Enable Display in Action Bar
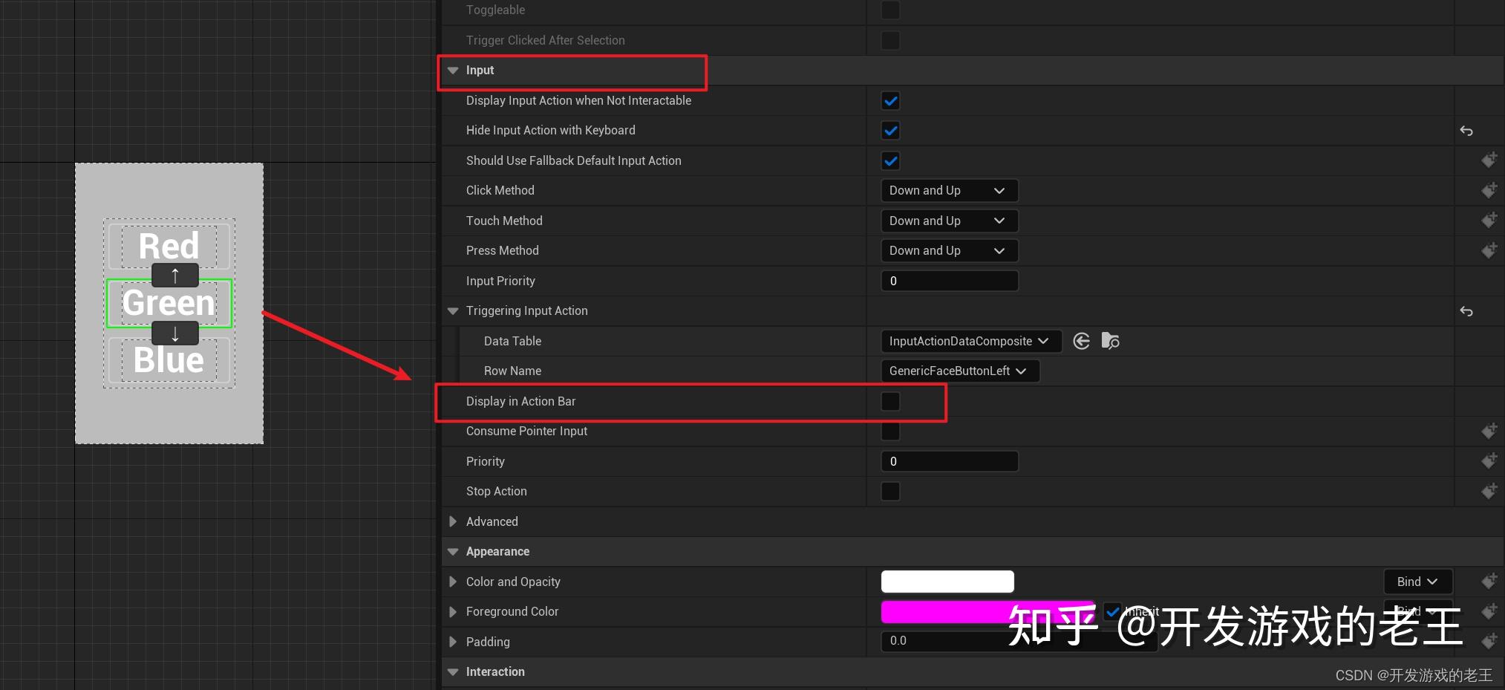1505x690 pixels. [889, 401]
